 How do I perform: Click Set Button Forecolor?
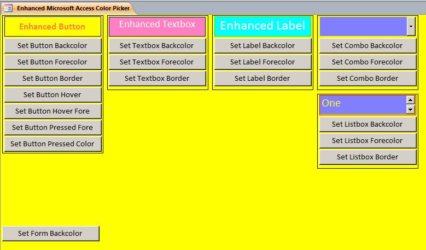pyautogui.click(x=52, y=62)
